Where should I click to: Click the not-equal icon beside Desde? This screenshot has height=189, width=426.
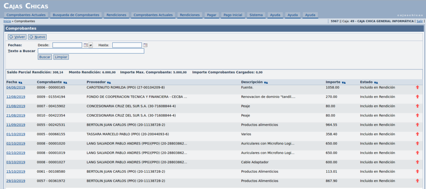91,45
